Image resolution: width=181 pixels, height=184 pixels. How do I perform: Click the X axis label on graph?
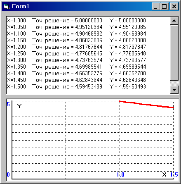pyautogui.click(x=164, y=174)
